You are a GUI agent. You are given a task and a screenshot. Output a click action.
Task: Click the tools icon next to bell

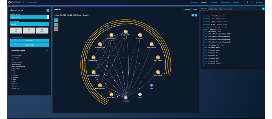252,3
